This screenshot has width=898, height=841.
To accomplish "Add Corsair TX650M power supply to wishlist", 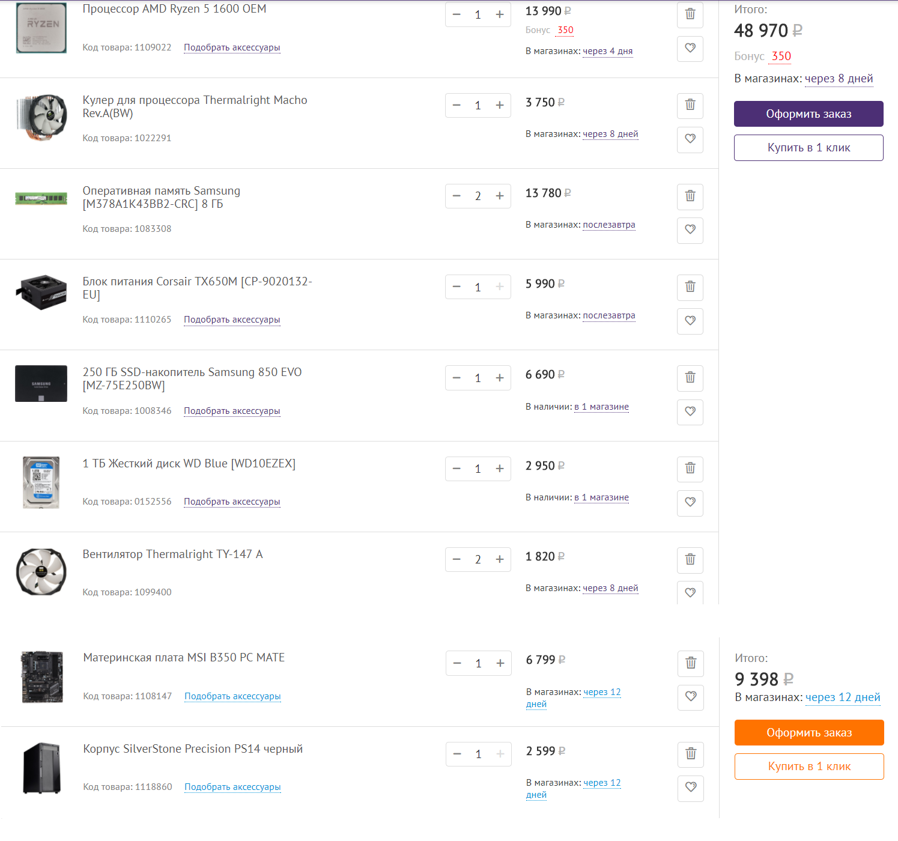I will [x=690, y=321].
